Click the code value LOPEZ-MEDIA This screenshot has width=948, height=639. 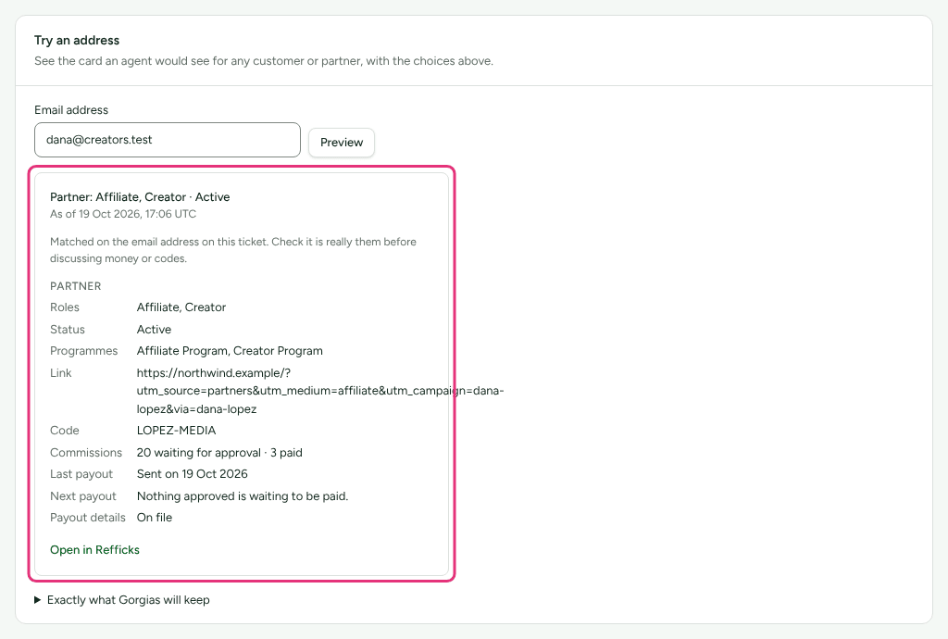click(177, 431)
